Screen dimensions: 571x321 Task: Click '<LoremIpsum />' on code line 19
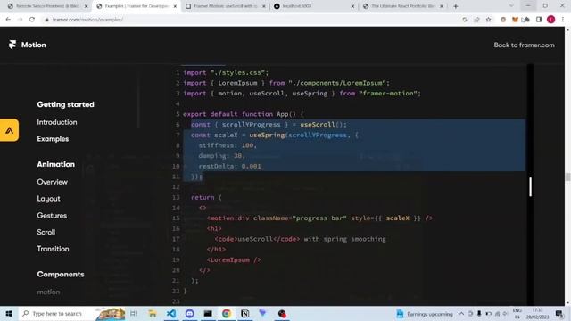[x=234, y=259]
